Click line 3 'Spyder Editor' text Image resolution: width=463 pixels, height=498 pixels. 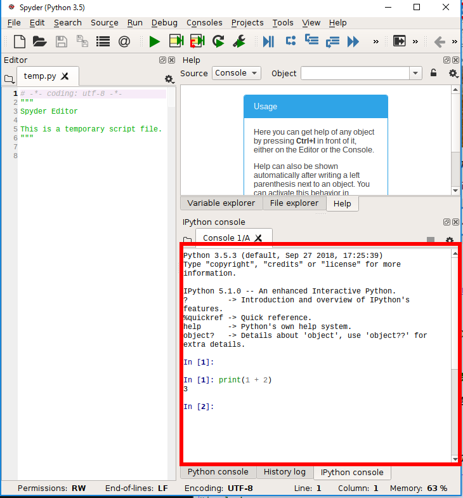click(49, 111)
